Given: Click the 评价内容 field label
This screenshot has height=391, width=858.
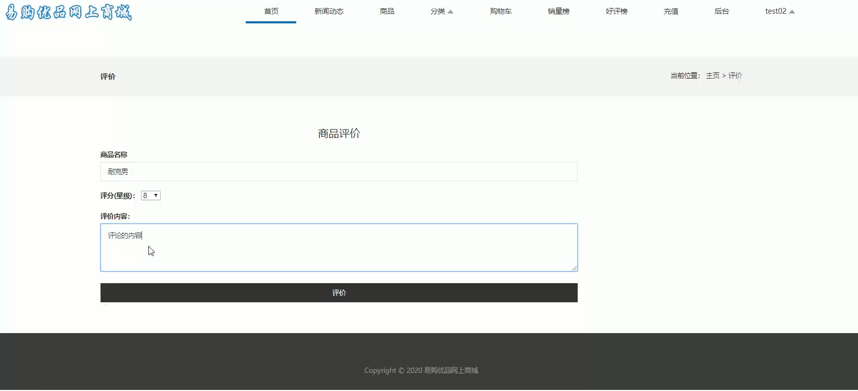Looking at the screenshot, I should pyautogui.click(x=115, y=216).
